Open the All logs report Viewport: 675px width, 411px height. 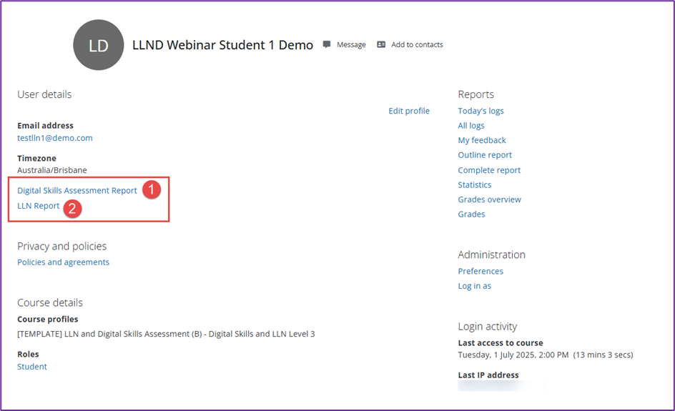pos(471,125)
